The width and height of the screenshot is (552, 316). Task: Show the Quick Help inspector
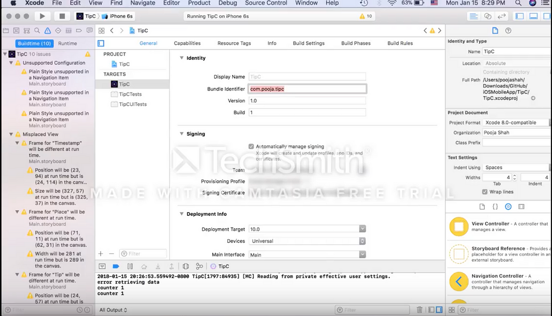pyautogui.click(x=508, y=31)
